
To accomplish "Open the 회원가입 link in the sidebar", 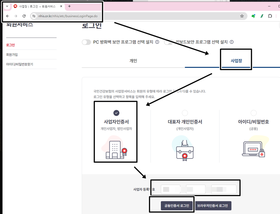I will (12, 54).
